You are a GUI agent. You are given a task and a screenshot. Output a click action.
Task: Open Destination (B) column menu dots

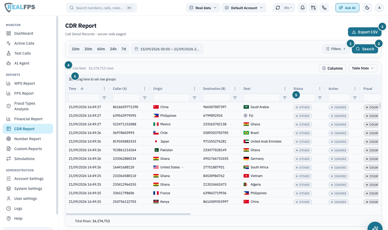click(x=235, y=89)
